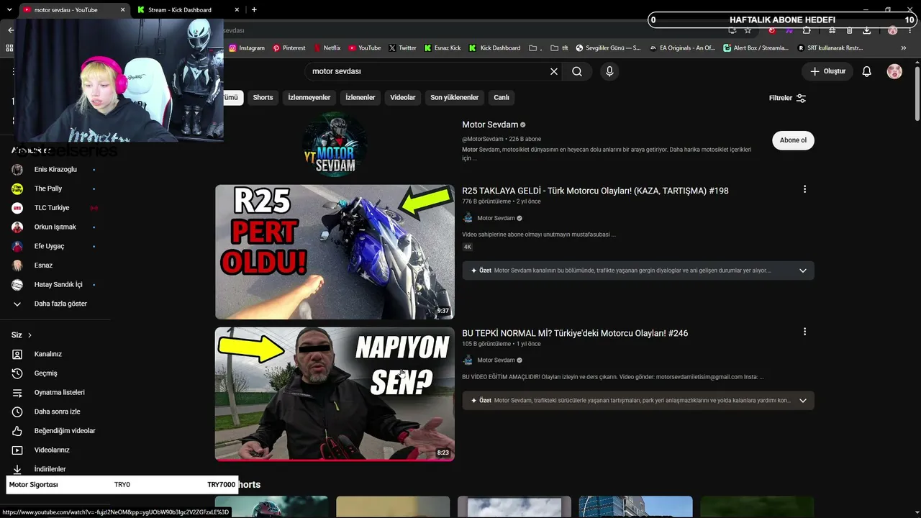The height and width of the screenshot is (518, 921).
Task: Open the Filtreler filter options
Action: click(x=787, y=98)
